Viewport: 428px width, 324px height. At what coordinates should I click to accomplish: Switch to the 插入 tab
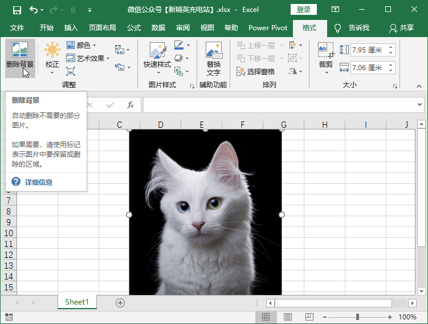[71, 27]
